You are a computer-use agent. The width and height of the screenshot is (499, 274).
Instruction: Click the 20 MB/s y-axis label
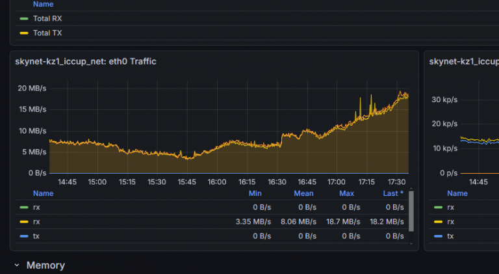click(x=32, y=89)
